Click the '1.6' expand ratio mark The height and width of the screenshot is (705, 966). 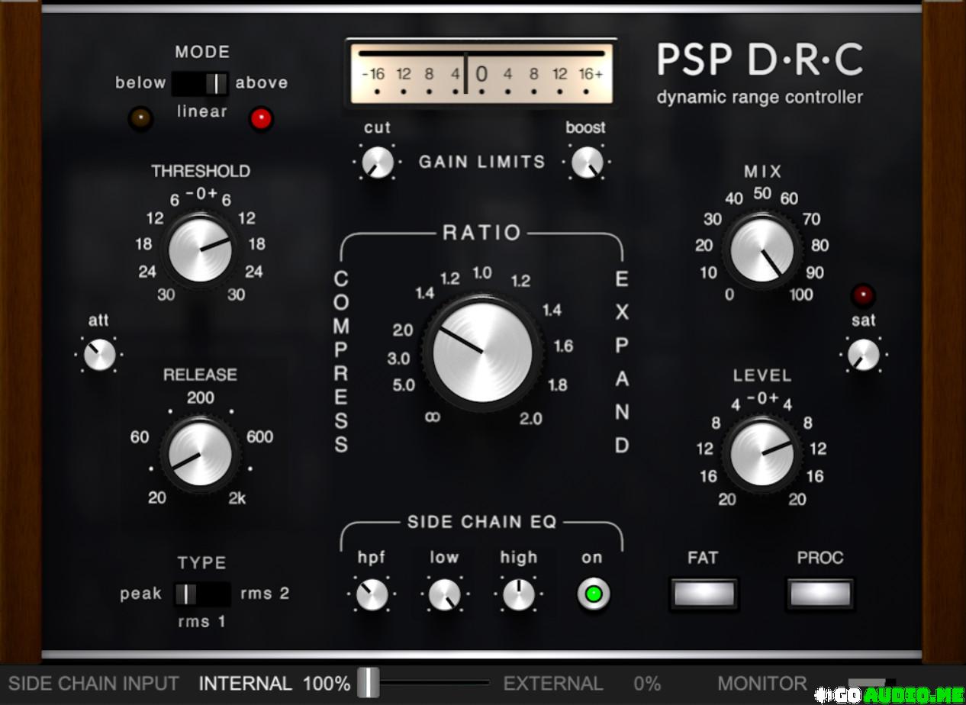click(563, 346)
